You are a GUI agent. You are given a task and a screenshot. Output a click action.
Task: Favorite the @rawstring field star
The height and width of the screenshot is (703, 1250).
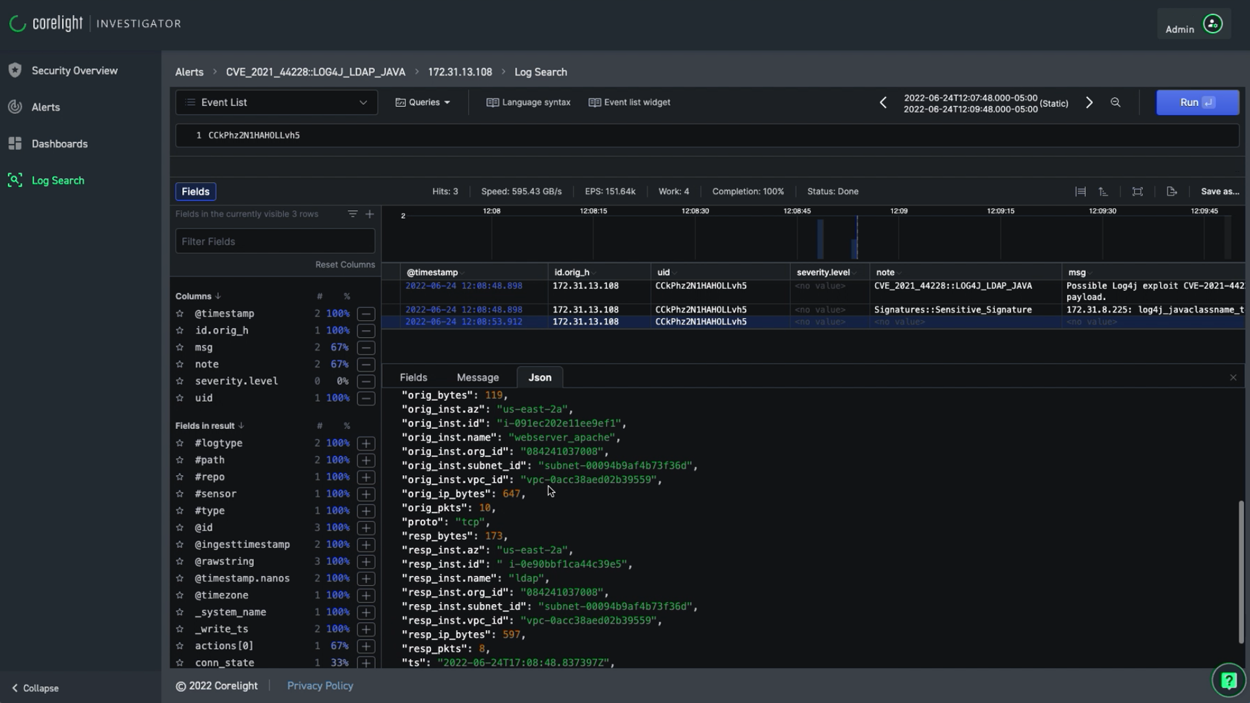pyautogui.click(x=180, y=561)
